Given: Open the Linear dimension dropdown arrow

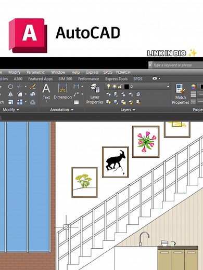Looking at the screenshot, I should pyautogui.click(x=82, y=86).
